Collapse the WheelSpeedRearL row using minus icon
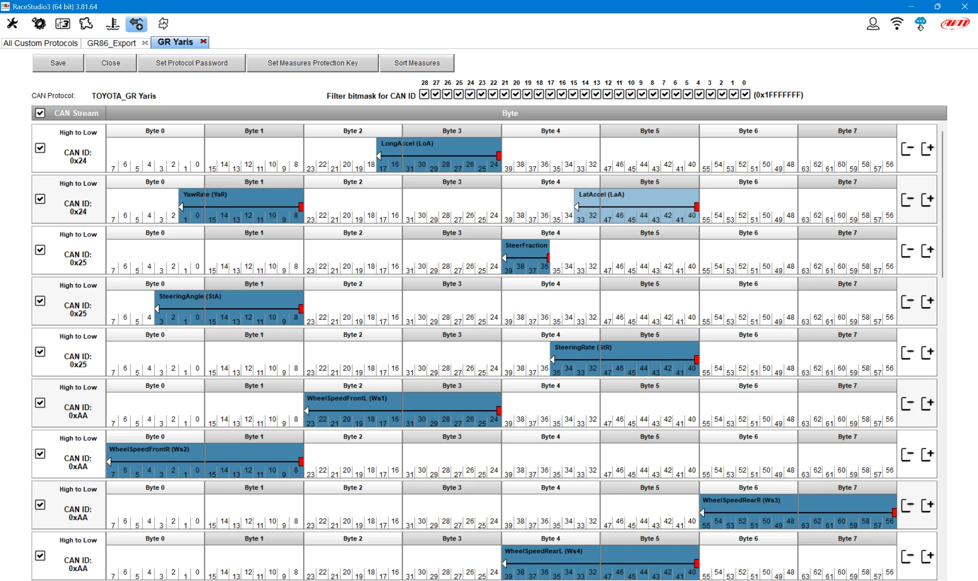The width and height of the screenshot is (978, 581). tap(908, 555)
